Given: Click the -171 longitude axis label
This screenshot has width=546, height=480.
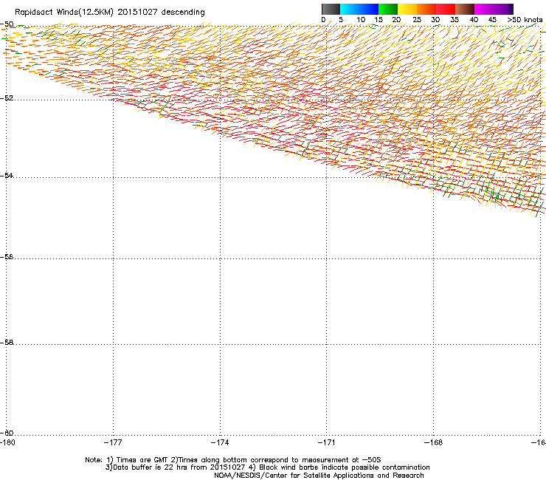Looking at the screenshot, I should 327,442.
